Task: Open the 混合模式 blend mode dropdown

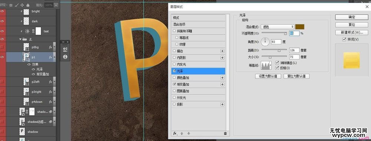Action: [x=278, y=27]
